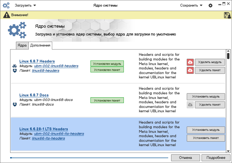Open the ubm-002-linux66-lts-headers module link
232x163 pixels.
[59, 134]
